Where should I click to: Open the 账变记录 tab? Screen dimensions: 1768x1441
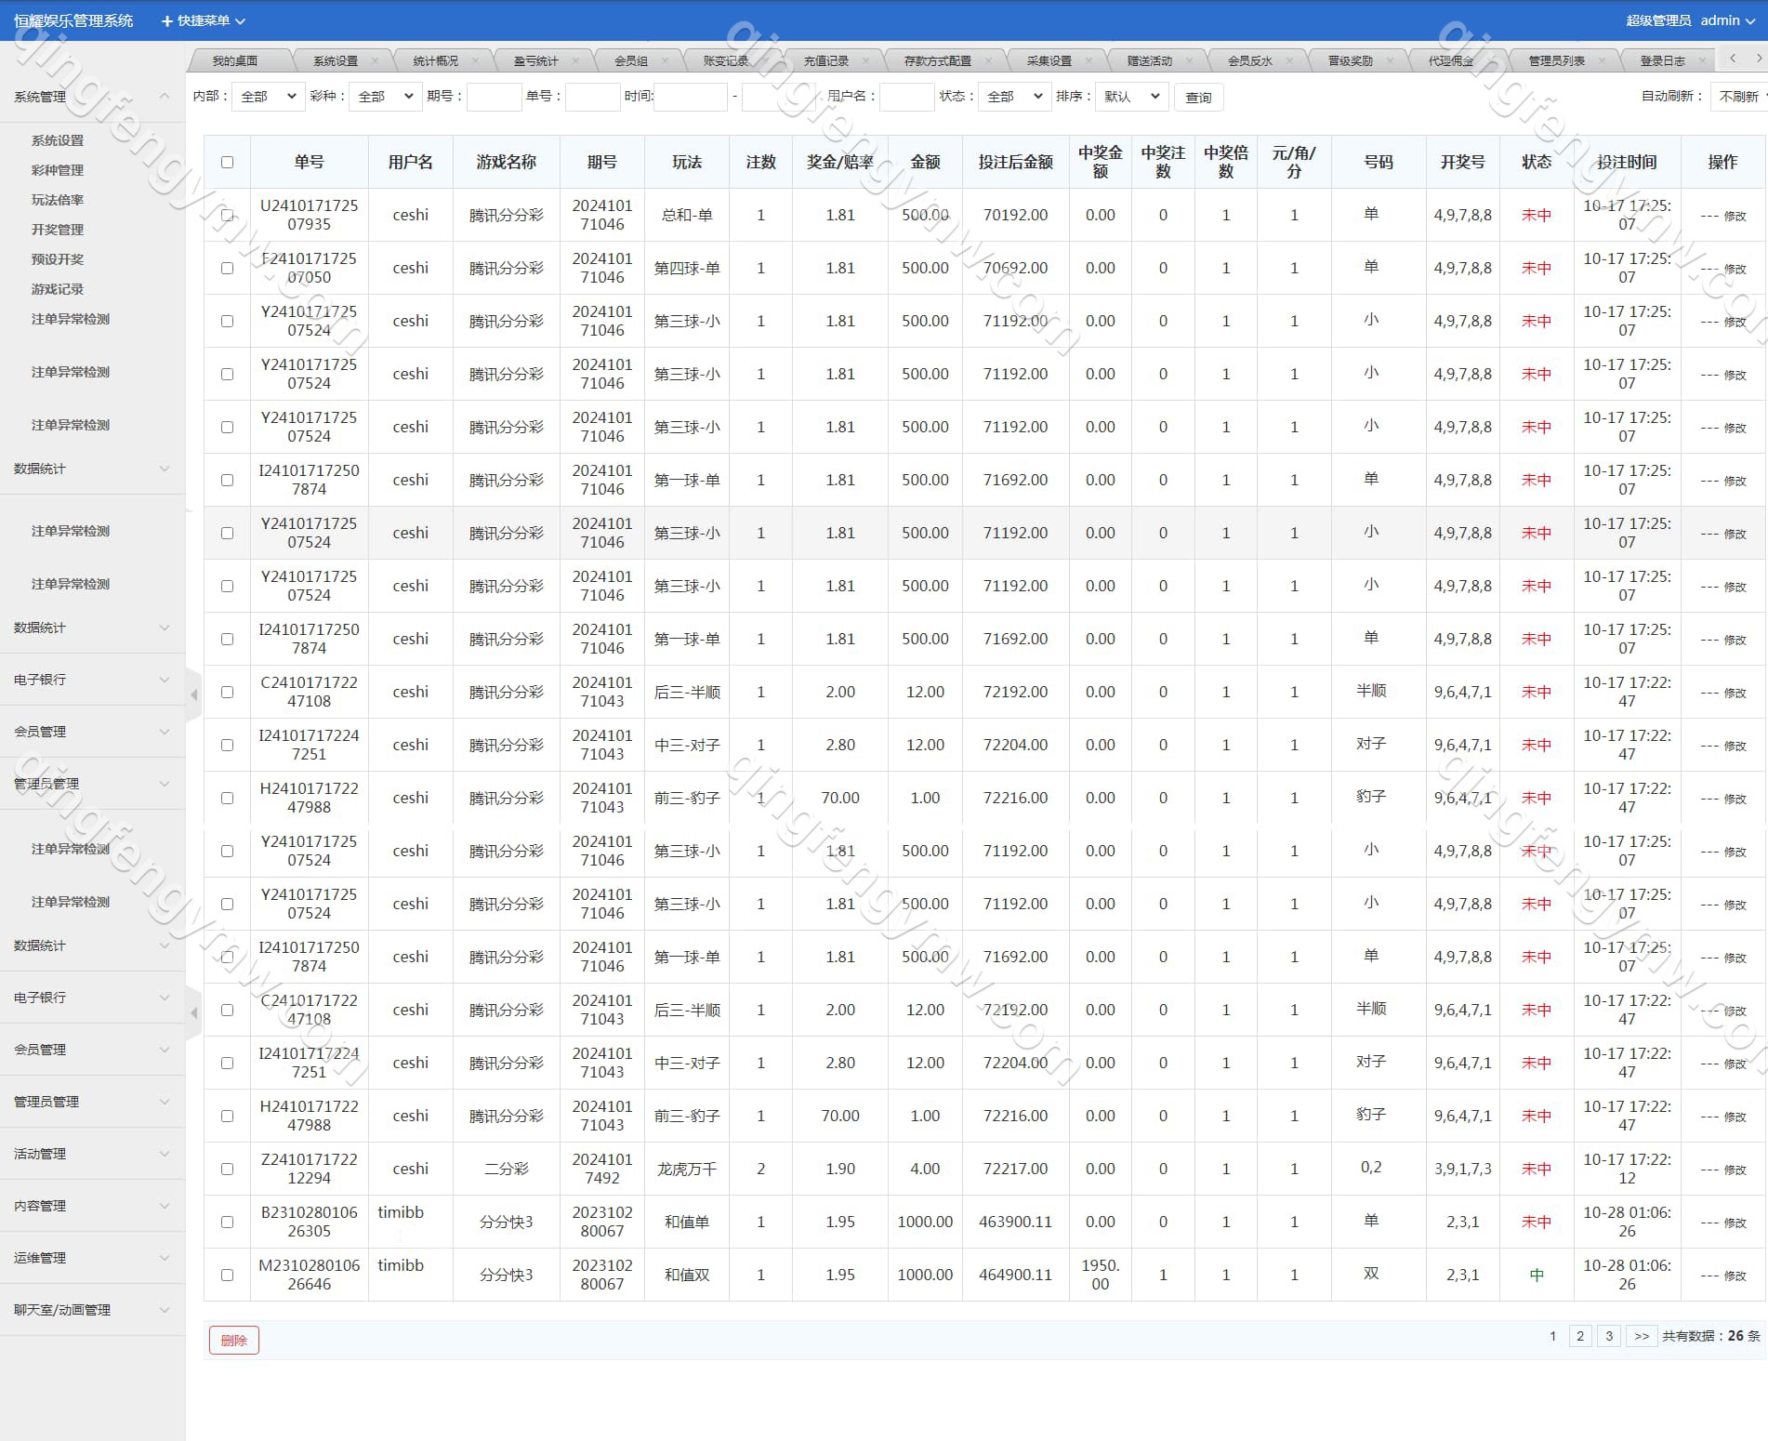[x=725, y=60]
